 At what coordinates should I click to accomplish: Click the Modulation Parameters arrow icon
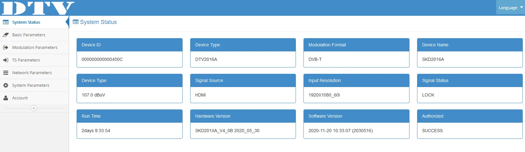click(6, 48)
